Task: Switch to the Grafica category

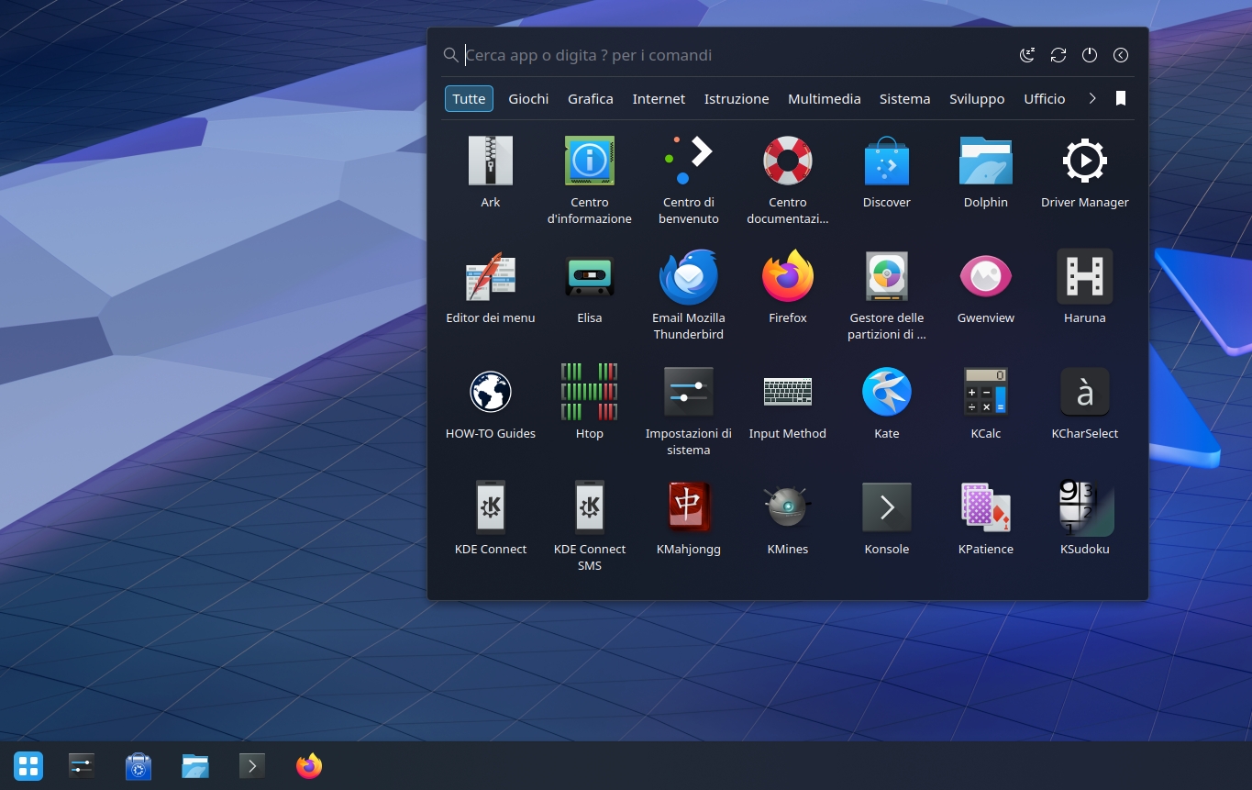Action: 591,98
